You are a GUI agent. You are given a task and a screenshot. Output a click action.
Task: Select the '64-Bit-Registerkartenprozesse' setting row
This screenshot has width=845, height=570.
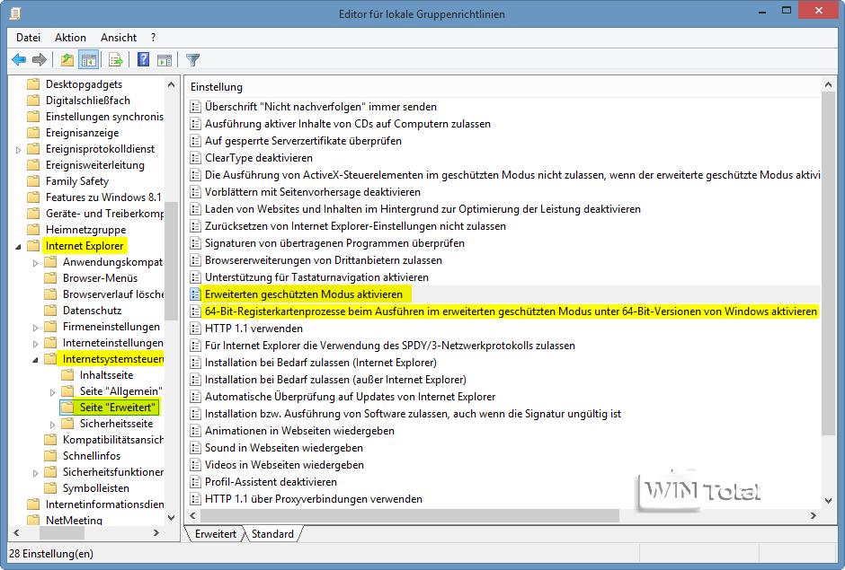tap(511, 311)
